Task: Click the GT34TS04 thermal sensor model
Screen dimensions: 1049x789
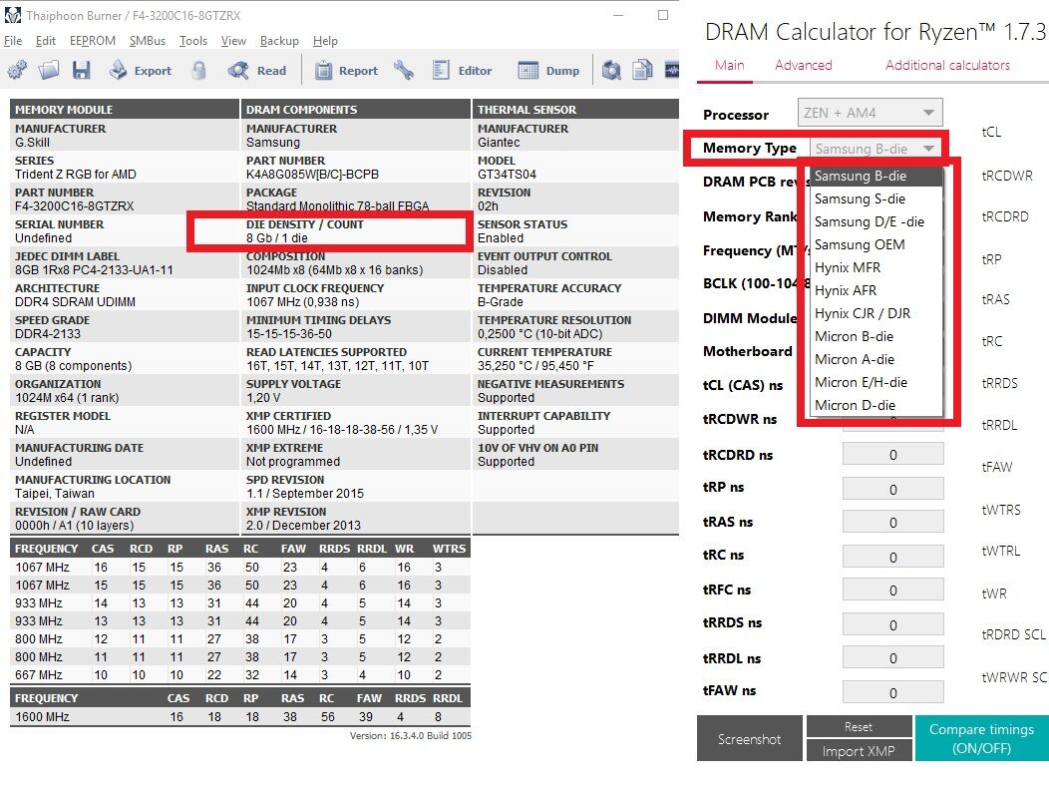Action: [507, 174]
